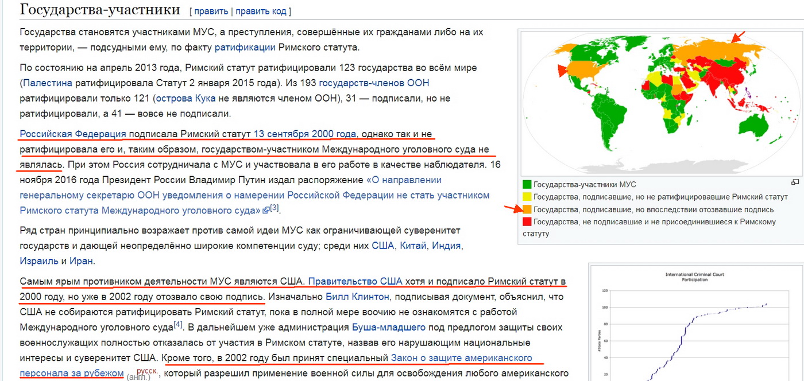Click chart title 'International Criminal Court Participation'
The image size is (804, 381).
pyautogui.click(x=695, y=277)
